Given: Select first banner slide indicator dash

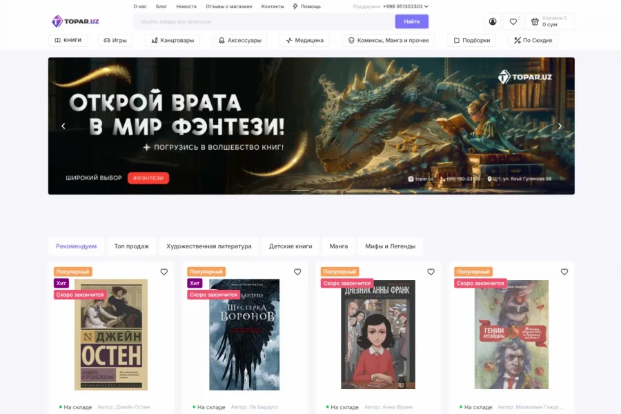Looking at the screenshot, I should pyautogui.click(x=279, y=190).
